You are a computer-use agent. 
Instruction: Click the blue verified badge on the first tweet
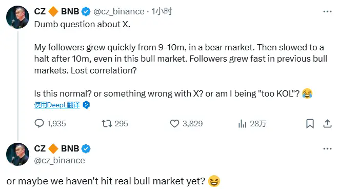(x=86, y=11)
